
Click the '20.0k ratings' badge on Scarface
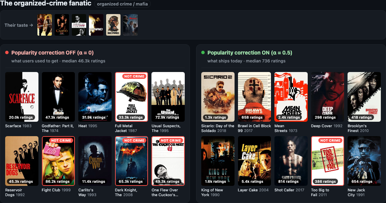point(21,118)
